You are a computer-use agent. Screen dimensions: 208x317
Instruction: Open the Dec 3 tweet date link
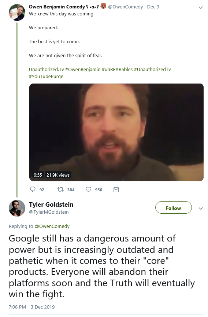coord(153,7)
